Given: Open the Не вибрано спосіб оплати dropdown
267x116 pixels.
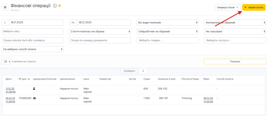Looking at the screenshot, I should pos(32,49).
